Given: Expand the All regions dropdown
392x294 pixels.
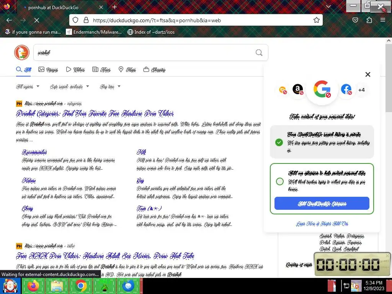Looking at the screenshot, I should click(28, 87).
